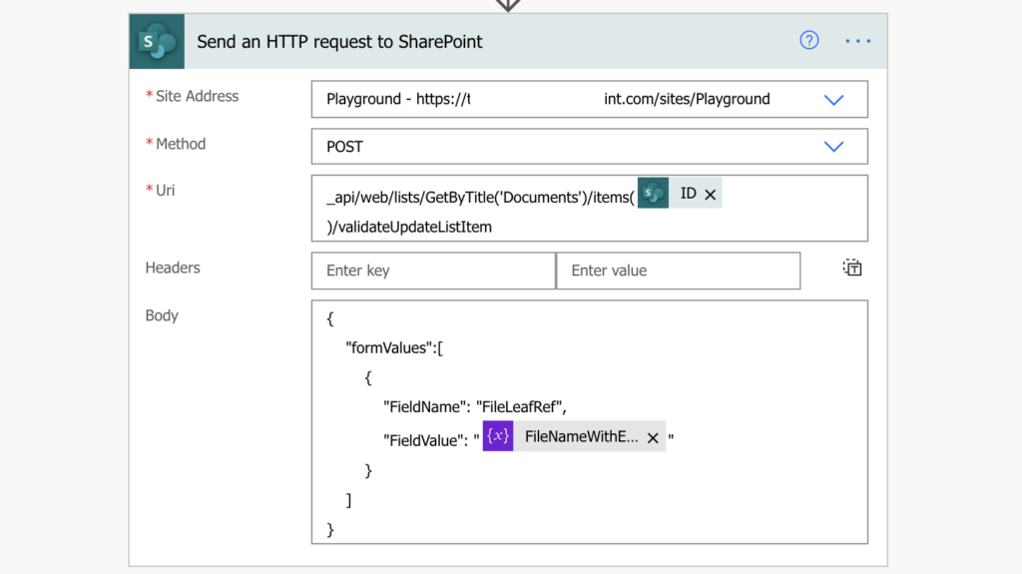Click the Site Address label
Screen dimensions: 1022x574
[197, 96]
